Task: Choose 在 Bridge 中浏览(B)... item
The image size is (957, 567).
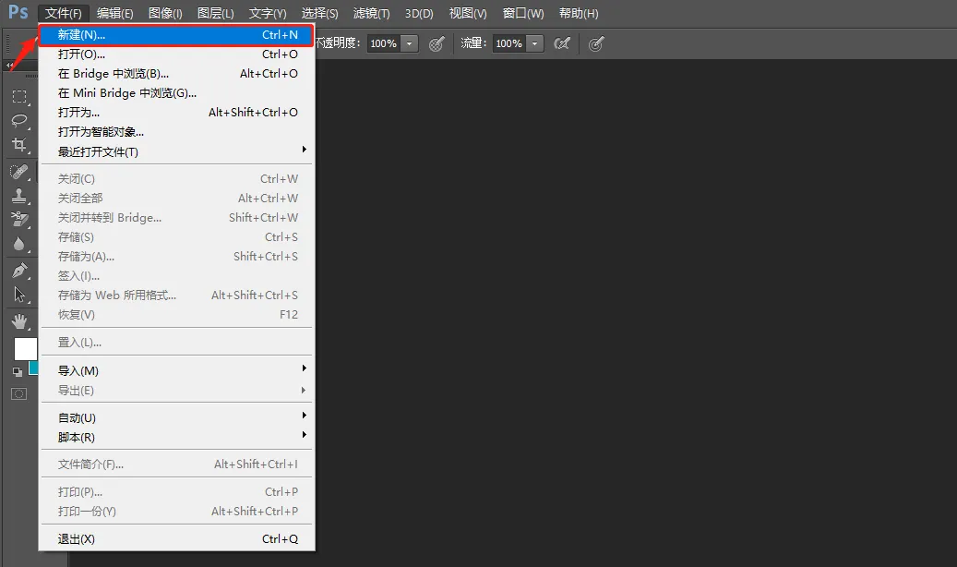Action: pos(177,74)
